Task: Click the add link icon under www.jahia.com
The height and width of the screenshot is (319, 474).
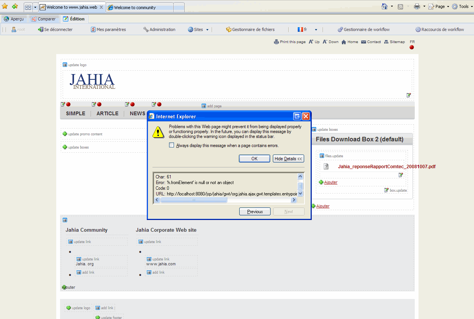Action: pos(149,273)
